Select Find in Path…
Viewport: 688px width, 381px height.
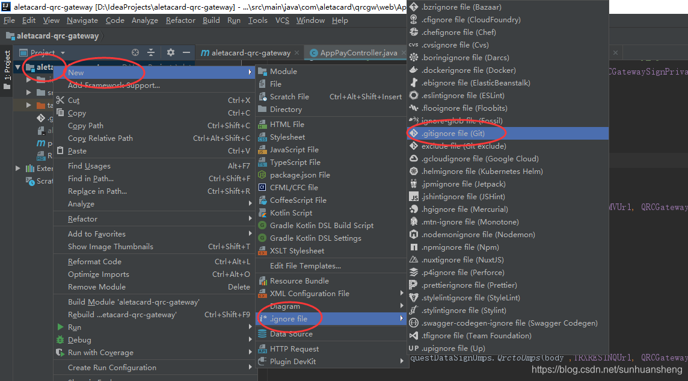pos(153,178)
